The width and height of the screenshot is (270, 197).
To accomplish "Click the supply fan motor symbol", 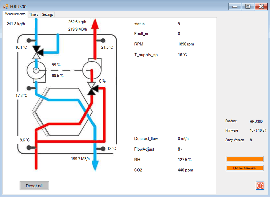I will point(36,71).
